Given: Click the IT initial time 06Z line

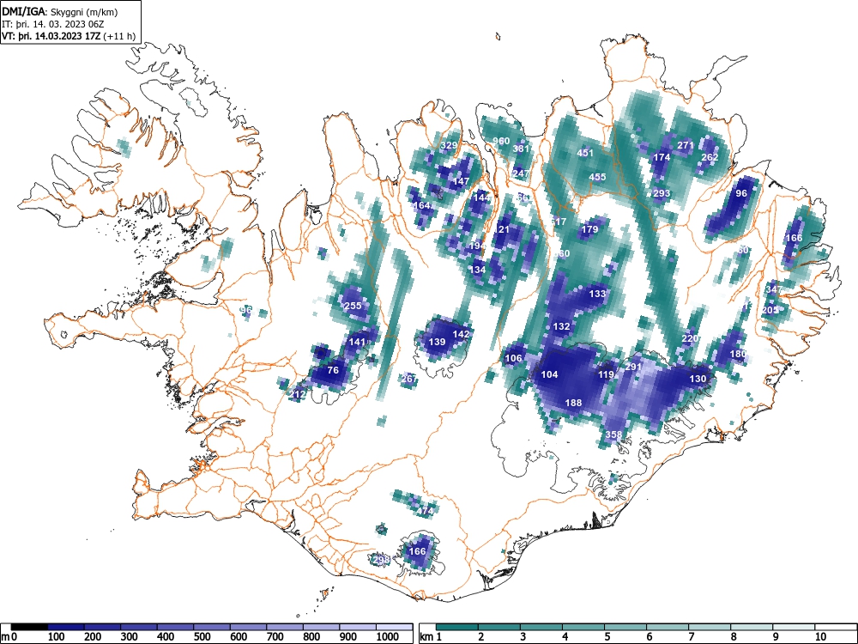Looking at the screenshot, I should [53, 24].
